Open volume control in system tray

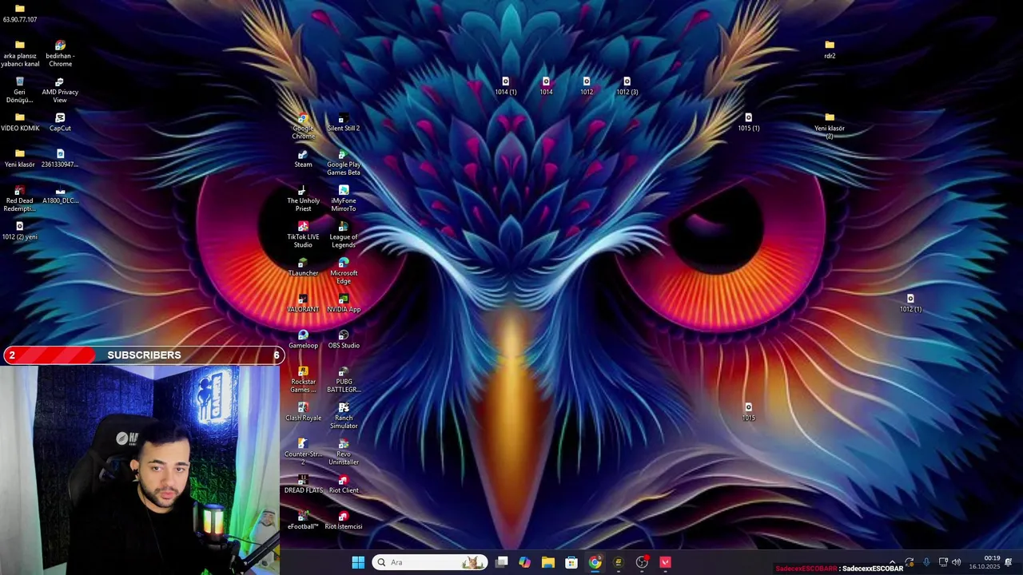click(957, 562)
